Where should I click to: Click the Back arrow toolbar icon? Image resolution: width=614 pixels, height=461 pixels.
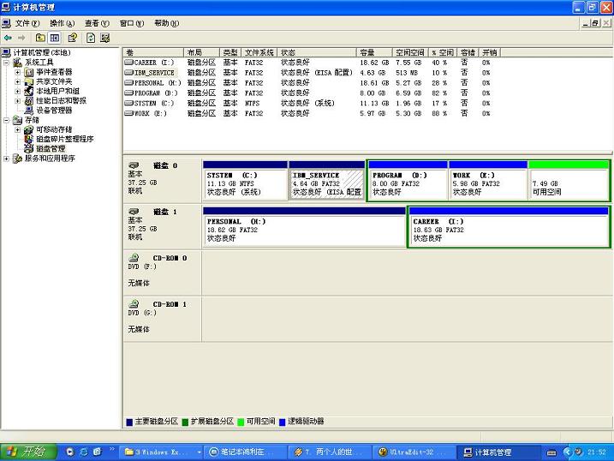8,38
